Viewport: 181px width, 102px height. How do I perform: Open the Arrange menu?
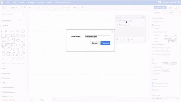31,3
